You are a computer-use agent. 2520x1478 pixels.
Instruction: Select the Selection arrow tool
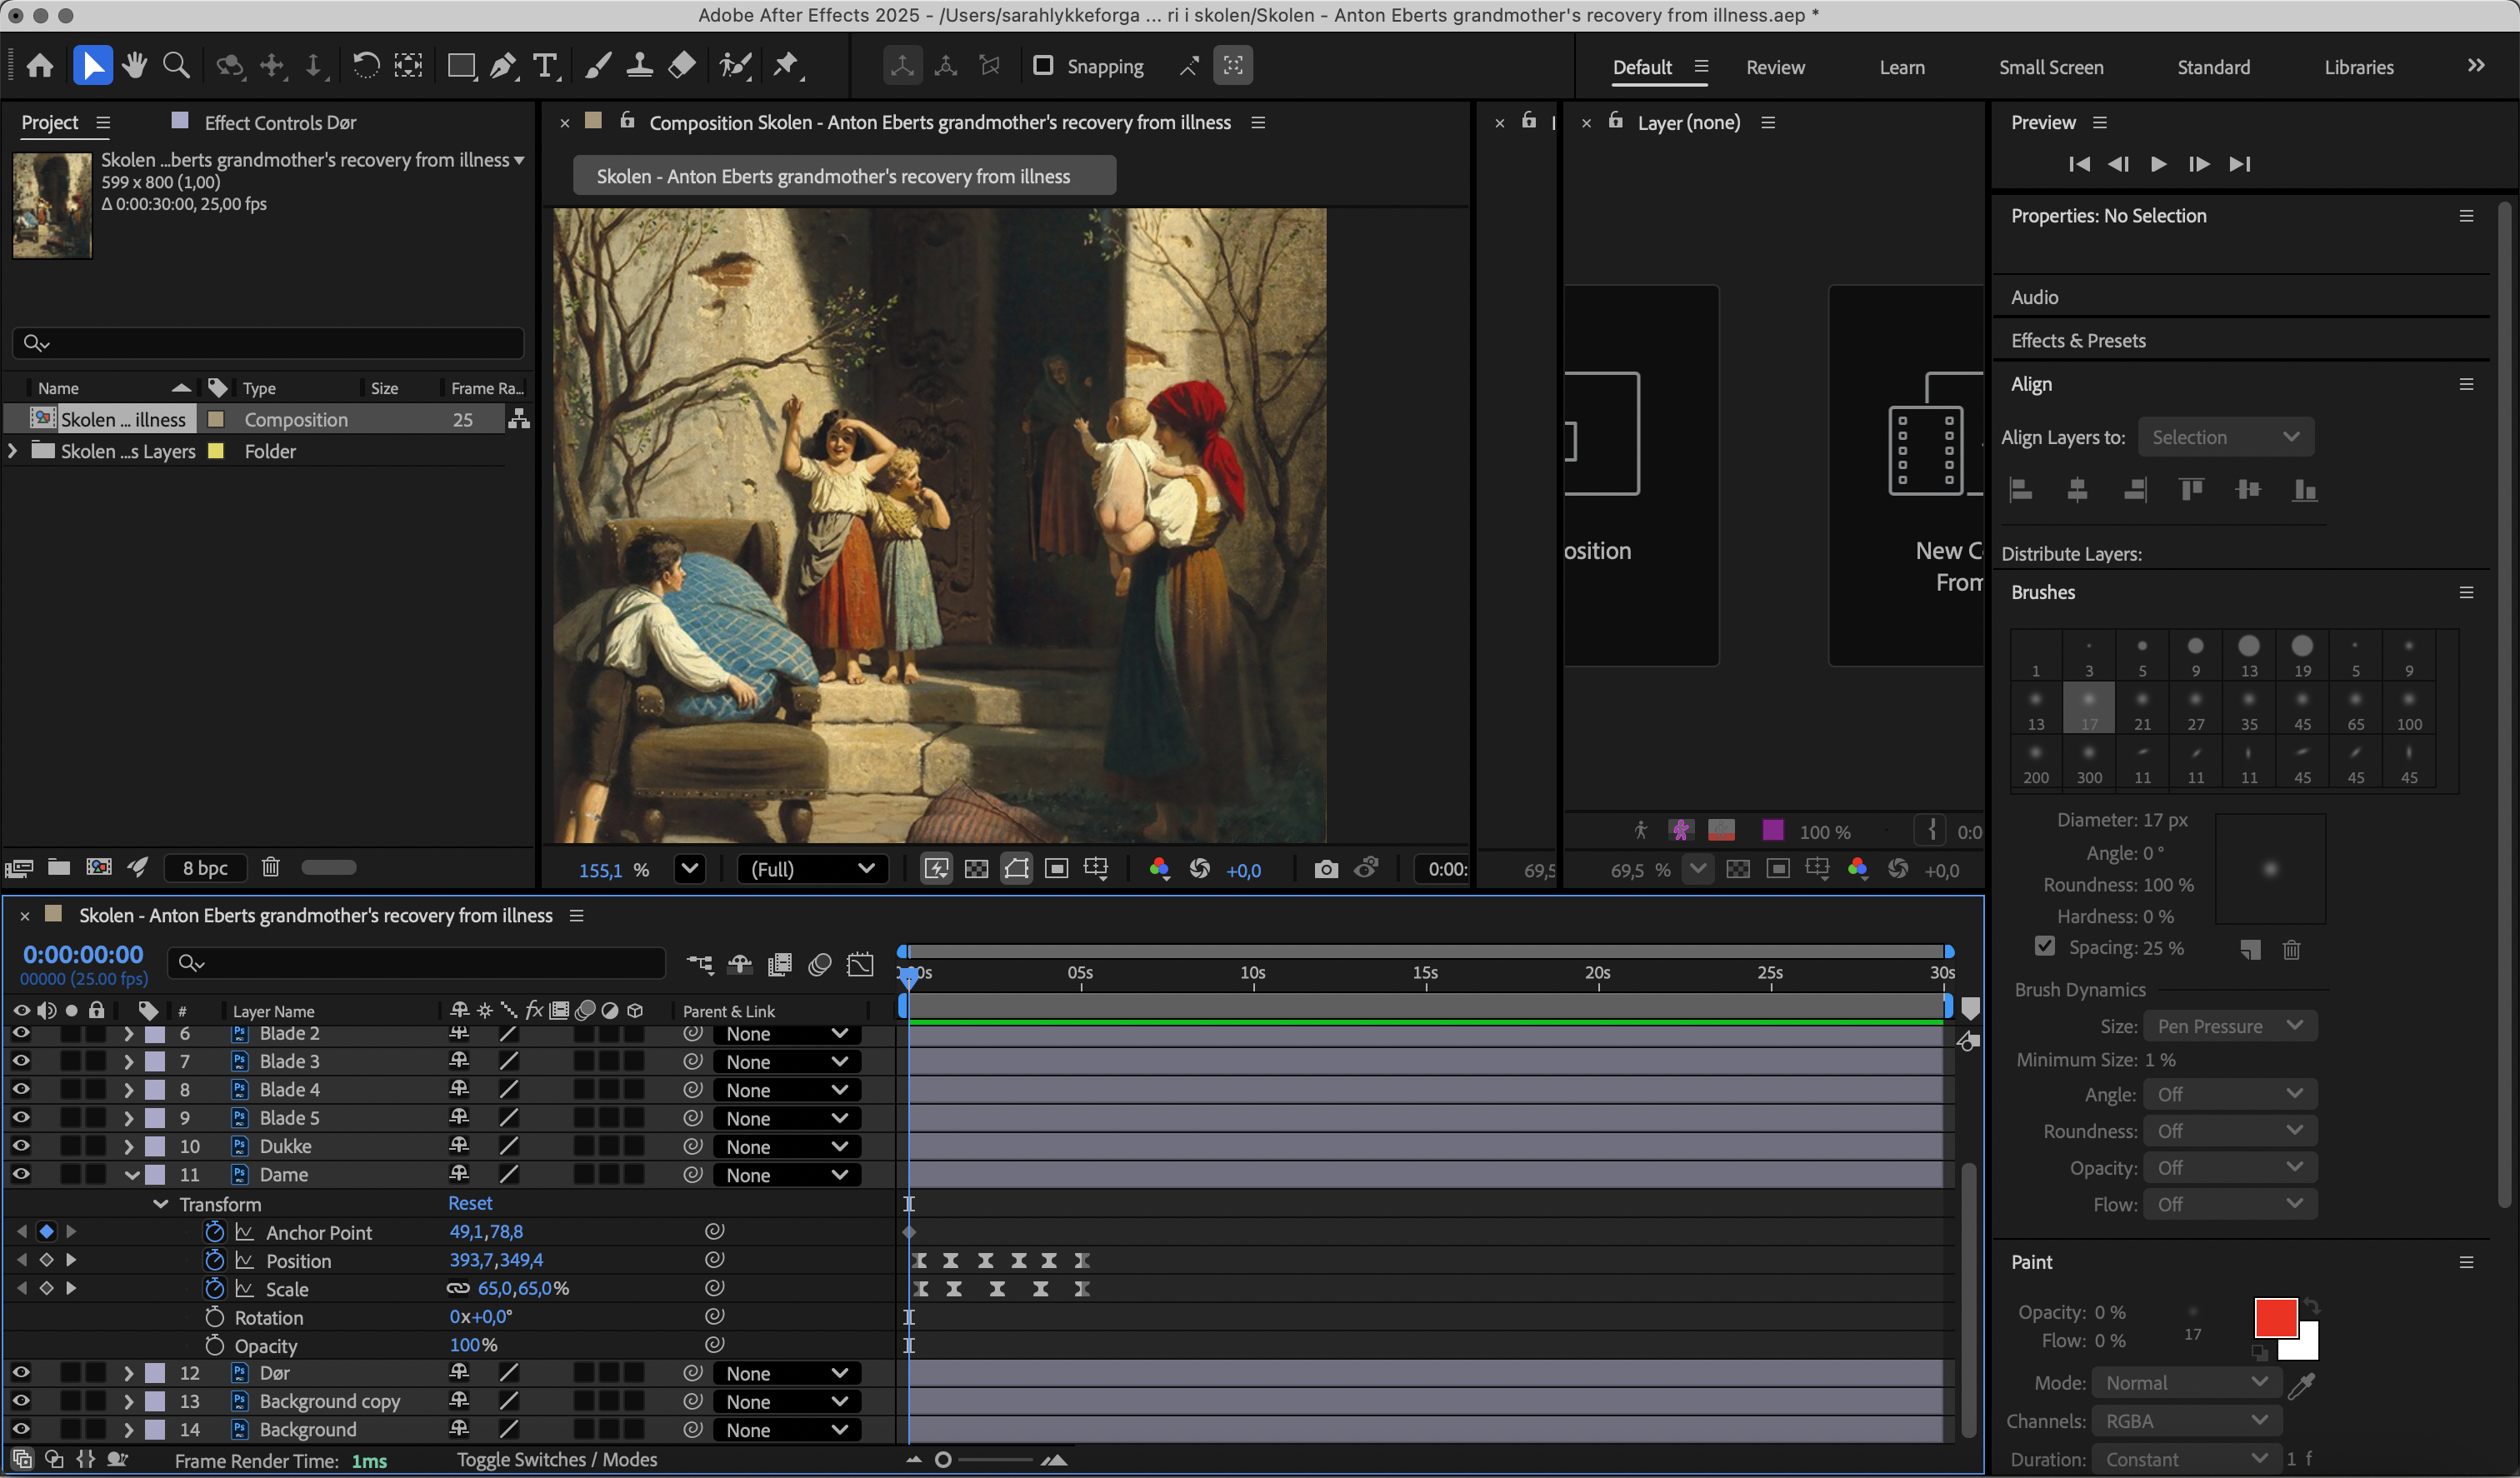(92, 66)
